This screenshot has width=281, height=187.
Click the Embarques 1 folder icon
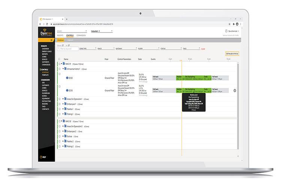click(66, 104)
